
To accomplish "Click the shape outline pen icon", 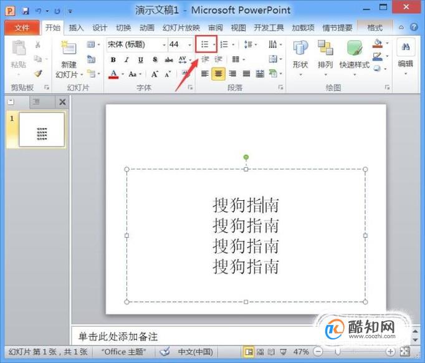I will click(x=378, y=57).
